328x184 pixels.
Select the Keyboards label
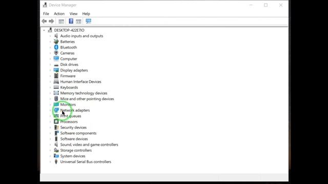(x=69, y=87)
